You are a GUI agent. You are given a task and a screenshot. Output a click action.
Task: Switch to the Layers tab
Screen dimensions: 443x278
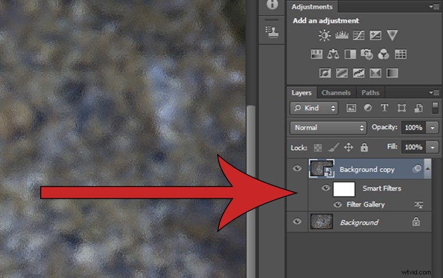coord(301,93)
